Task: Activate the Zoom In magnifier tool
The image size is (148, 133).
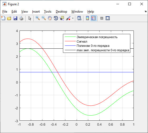Action: point(38,18)
